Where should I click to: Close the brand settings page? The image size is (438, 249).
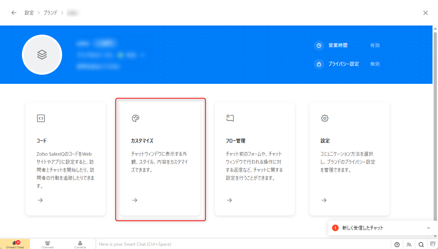[425, 13]
